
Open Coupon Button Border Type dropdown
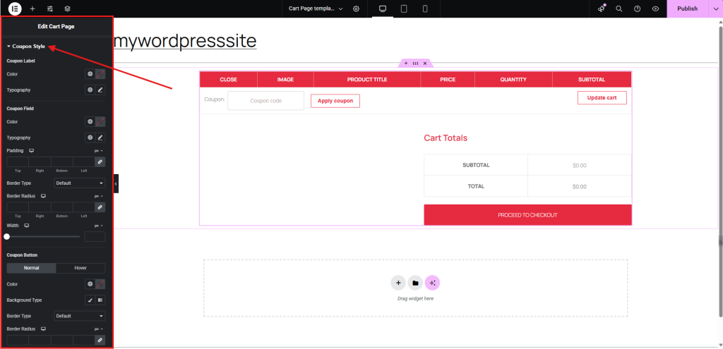coord(79,316)
